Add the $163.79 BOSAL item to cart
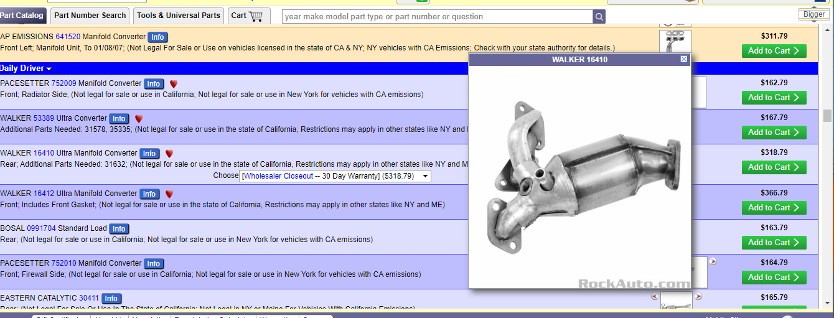This screenshot has height=318, width=834. tap(774, 243)
